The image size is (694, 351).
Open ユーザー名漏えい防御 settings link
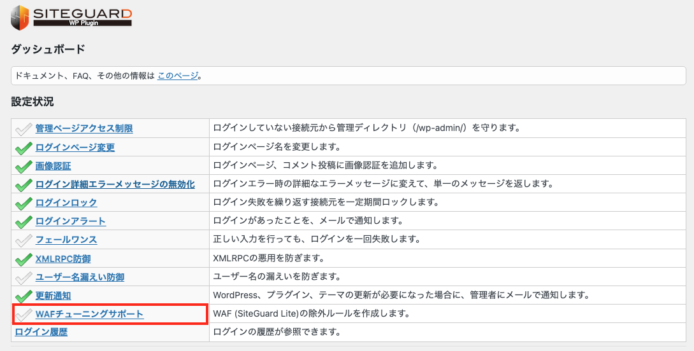(x=80, y=277)
